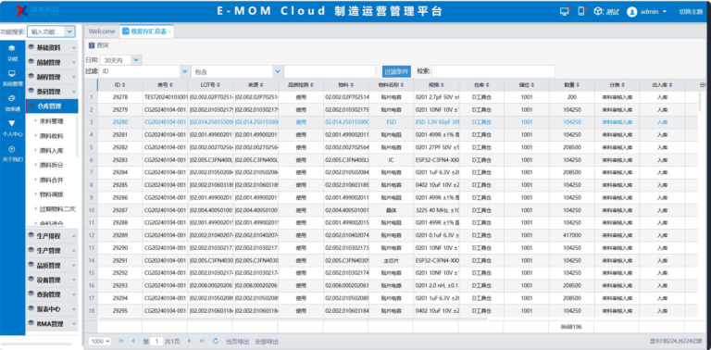Sort by the 物料 column header

pos(346,85)
